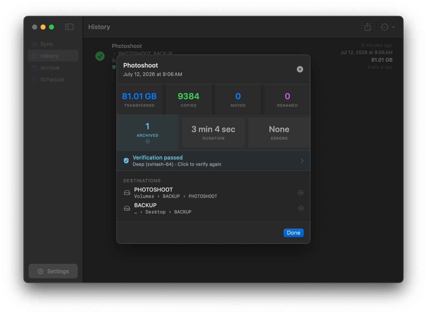Go to Archive in the sidebar
Screen dimensions: 427x314
click(x=53, y=68)
